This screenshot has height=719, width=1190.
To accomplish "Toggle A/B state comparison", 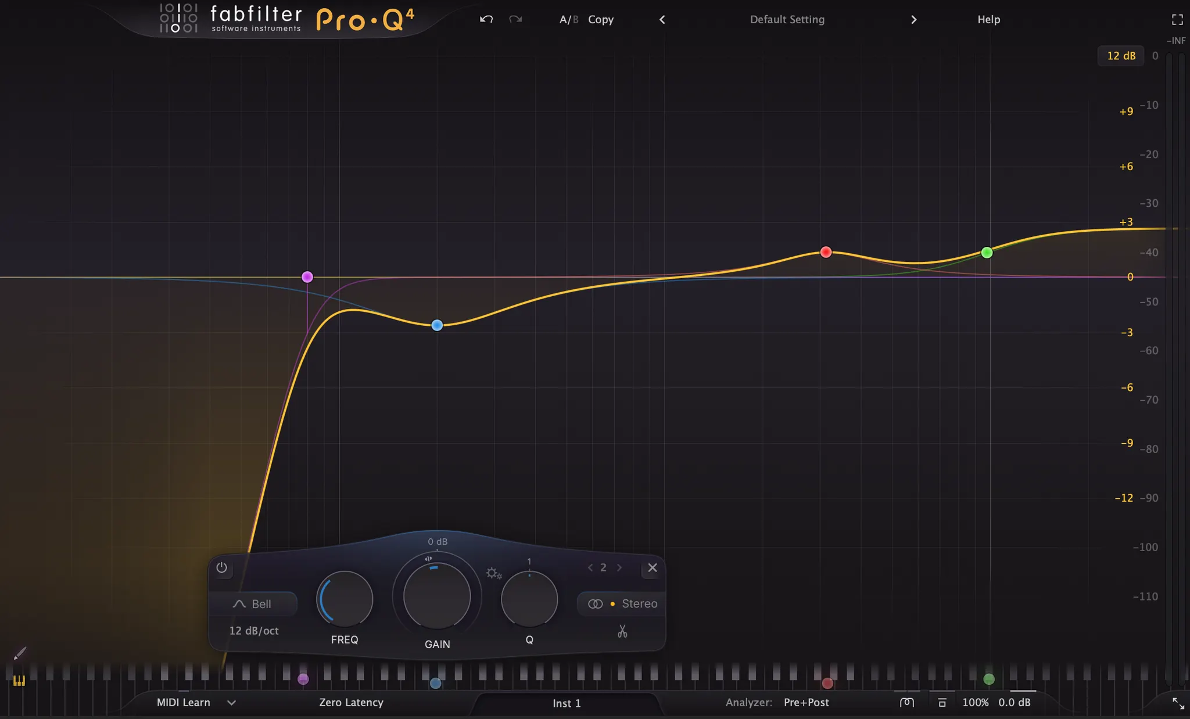I will point(568,20).
